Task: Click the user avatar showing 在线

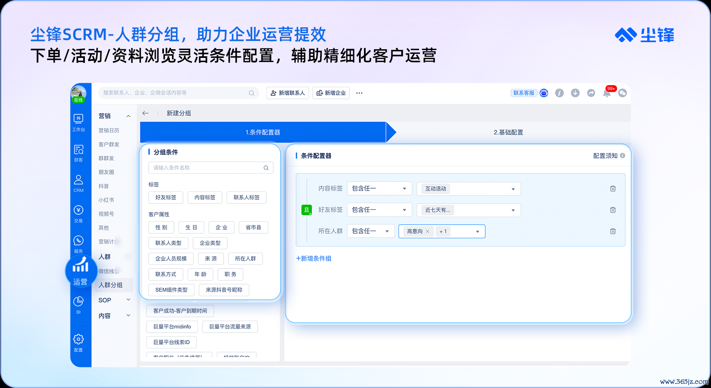Action: point(78,94)
